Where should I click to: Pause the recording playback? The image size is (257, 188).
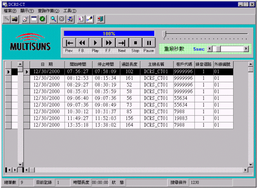click(149, 43)
